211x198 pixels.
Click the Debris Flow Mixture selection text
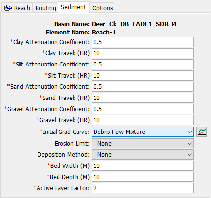pyautogui.click(x=119, y=132)
